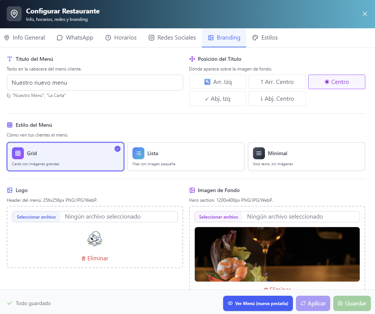Click the picture icon beside Imagen de Fondo
Image resolution: width=375 pixels, height=314 pixels.
click(192, 190)
